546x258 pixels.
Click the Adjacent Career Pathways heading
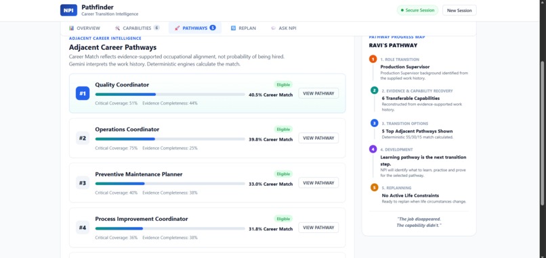coord(113,47)
